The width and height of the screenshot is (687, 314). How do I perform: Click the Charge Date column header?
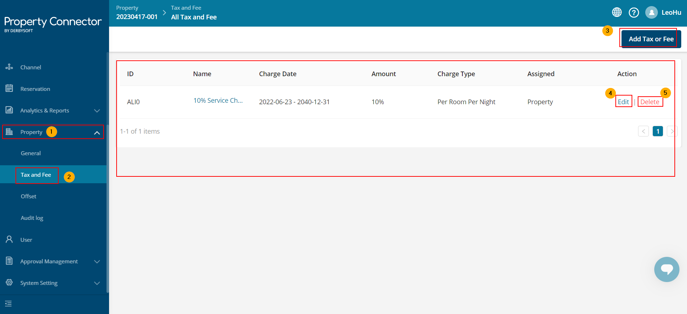(278, 74)
